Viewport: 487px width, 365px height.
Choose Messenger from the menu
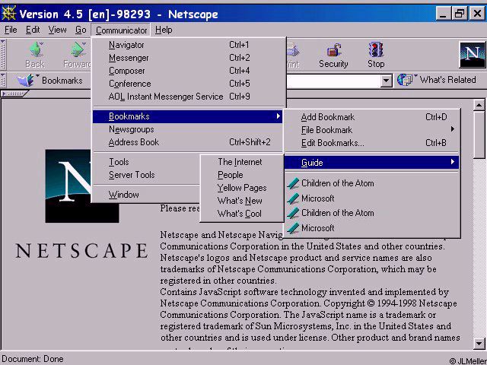pyautogui.click(x=188, y=58)
